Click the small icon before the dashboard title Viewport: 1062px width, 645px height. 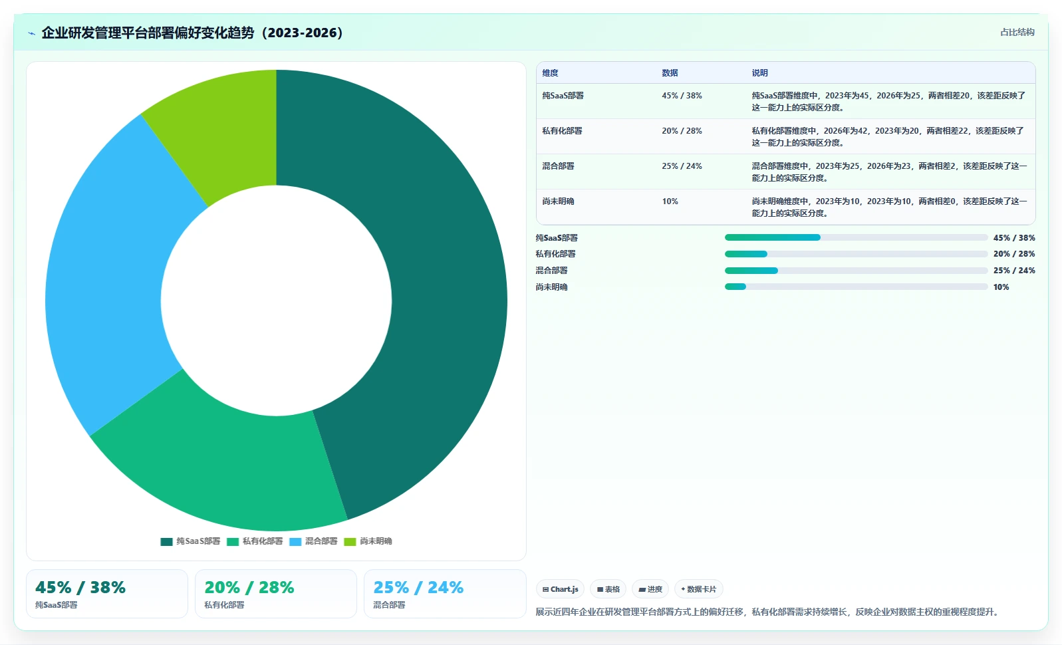click(x=31, y=33)
